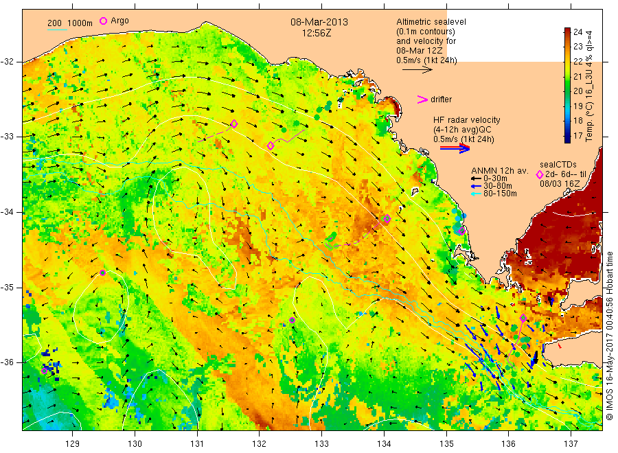Click the Argo float marker near 128.5E 36.1S
The height and width of the screenshot is (453, 618).
coord(45,371)
